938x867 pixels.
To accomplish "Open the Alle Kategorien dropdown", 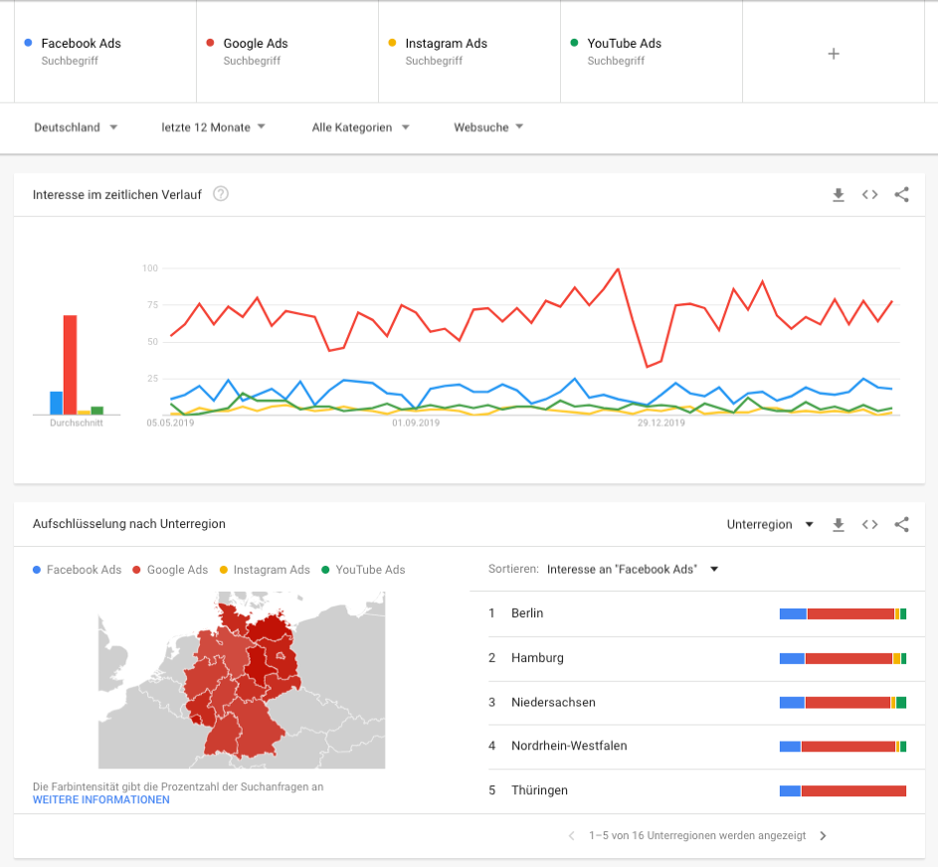I will (361, 127).
